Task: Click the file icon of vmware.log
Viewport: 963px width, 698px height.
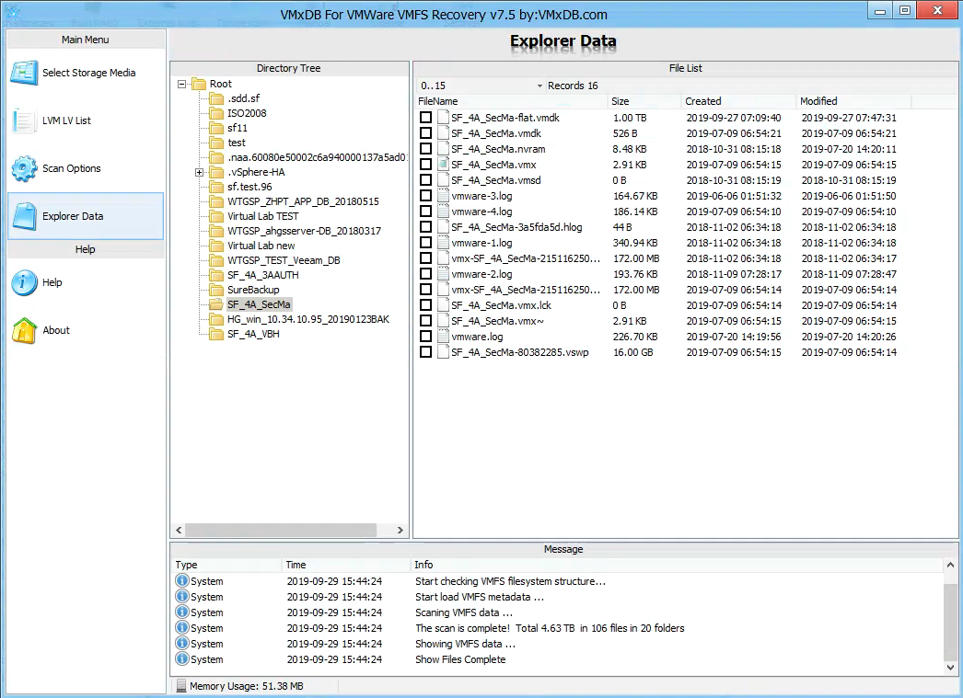Action: [x=443, y=336]
